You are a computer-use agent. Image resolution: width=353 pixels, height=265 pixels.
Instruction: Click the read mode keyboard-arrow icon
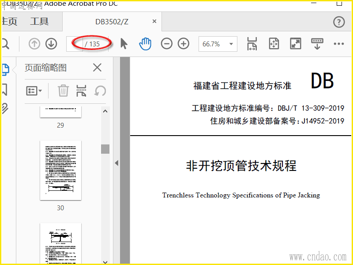(x=317, y=44)
